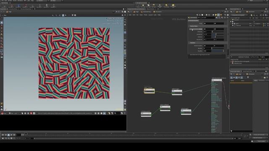Open the Layout menu in the network editor
269x151 pixels.
[x=150, y=15]
